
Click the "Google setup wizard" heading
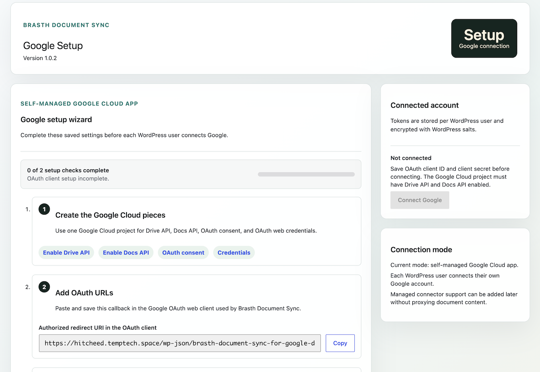coord(56,120)
